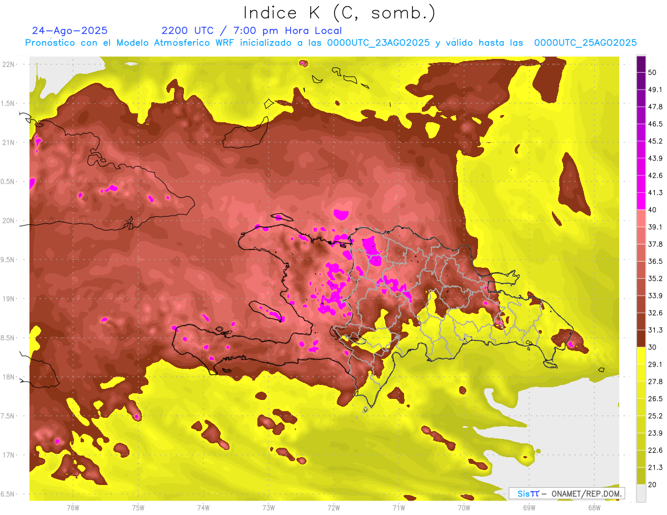Click the legend value "31.3"

pos(655,330)
